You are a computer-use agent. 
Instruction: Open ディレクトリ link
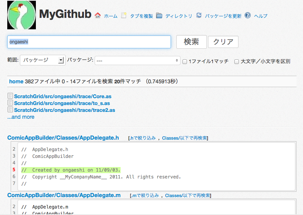click(179, 16)
